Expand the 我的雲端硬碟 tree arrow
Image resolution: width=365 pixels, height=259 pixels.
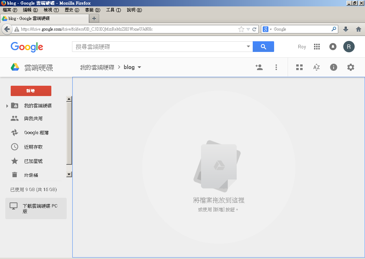7,106
